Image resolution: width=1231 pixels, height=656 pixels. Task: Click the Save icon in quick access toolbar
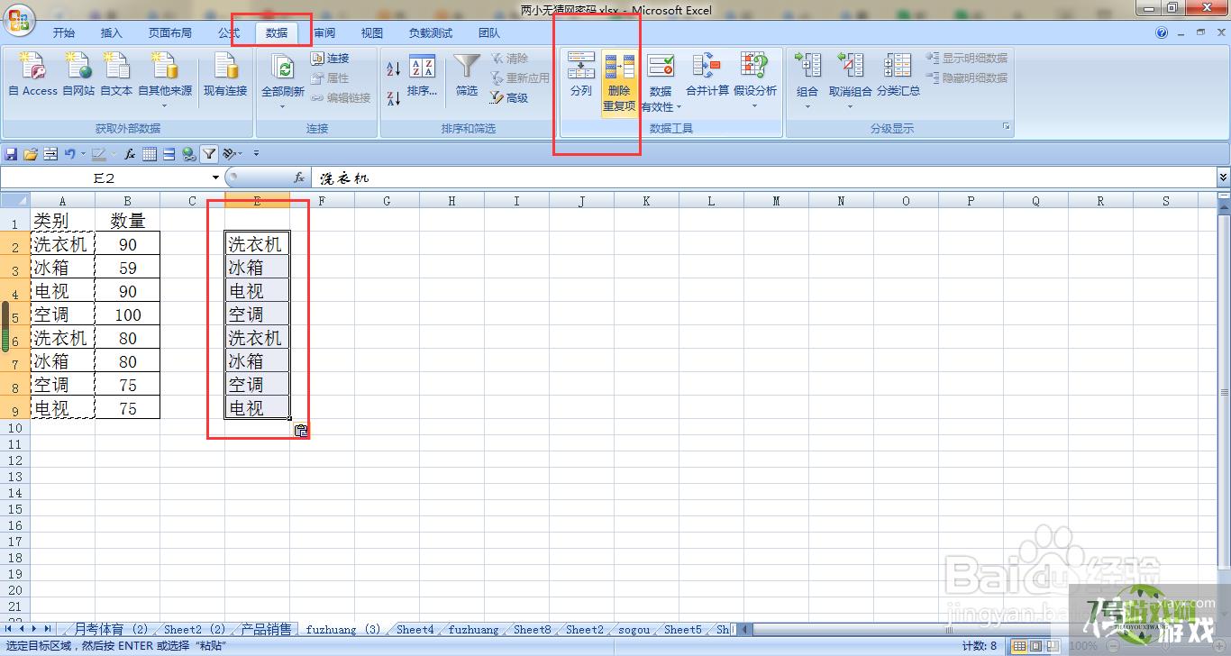pos(11,154)
